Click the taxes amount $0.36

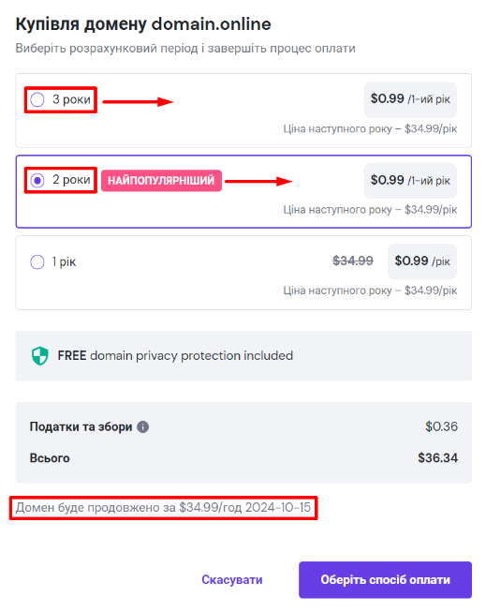[x=441, y=426]
